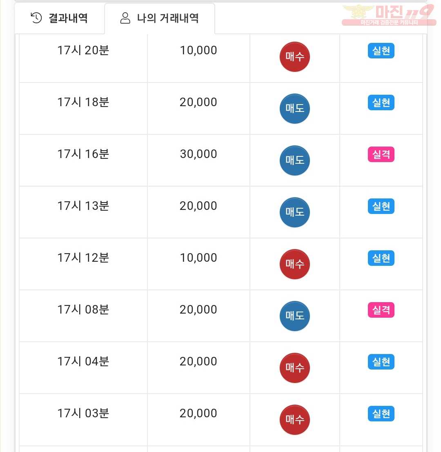Viewport: 441px width, 452px height.
Task: Click pink 실격 badge in 17시 08분 row
Action: pos(381,310)
